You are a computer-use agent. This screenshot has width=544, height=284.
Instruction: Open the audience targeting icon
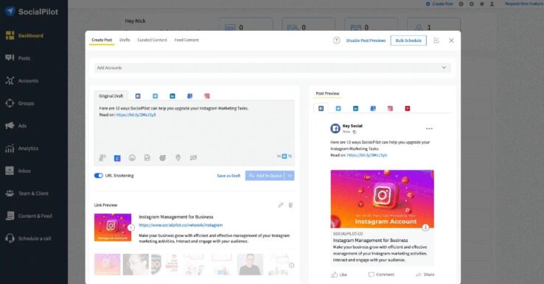[162, 157]
